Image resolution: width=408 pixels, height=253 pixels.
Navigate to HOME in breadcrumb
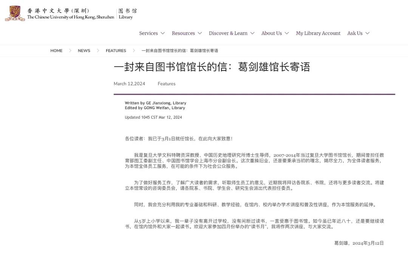coord(56,51)
